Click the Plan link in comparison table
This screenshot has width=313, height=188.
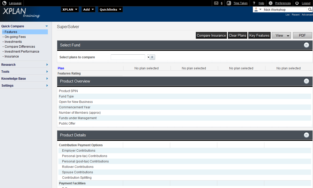tap(61, 68)
